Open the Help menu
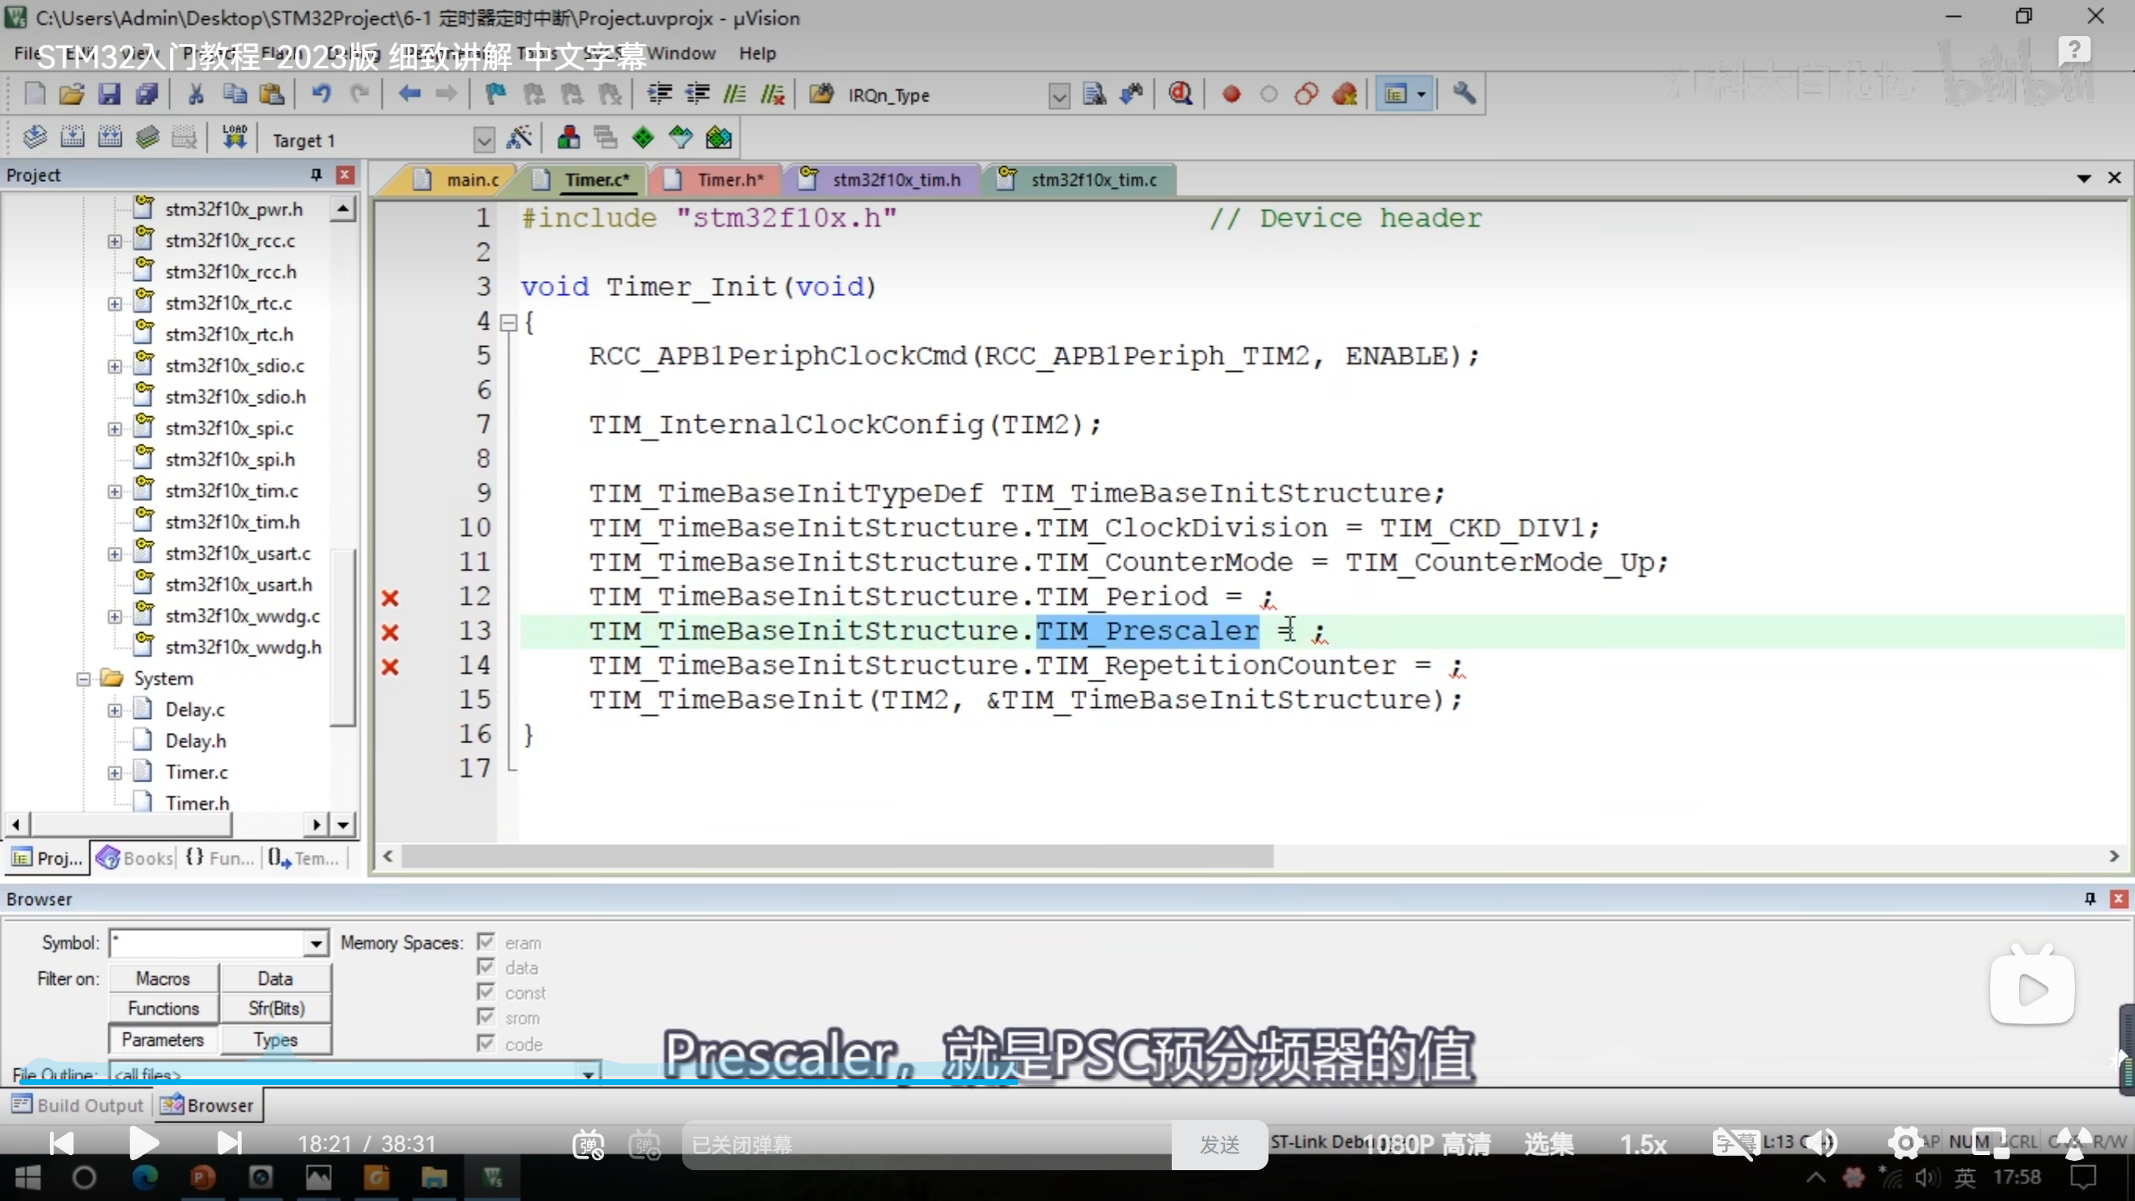The image size is (2135, 1201). [756, 53]
